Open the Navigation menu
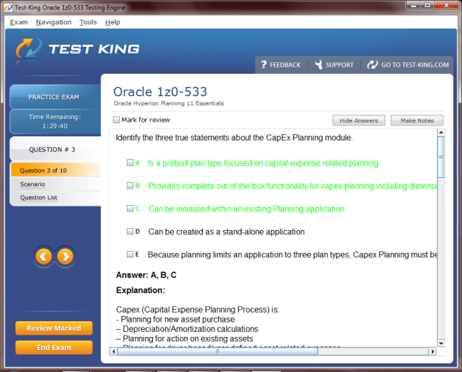The width and height of the screenshot is (462, 372). [x=54, y=22]
